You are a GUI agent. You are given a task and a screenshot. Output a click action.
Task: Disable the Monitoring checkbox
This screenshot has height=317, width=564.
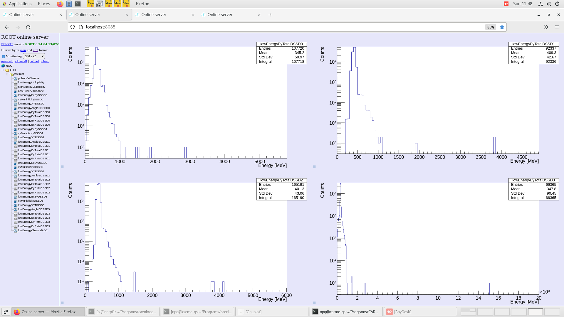[4, 56]
